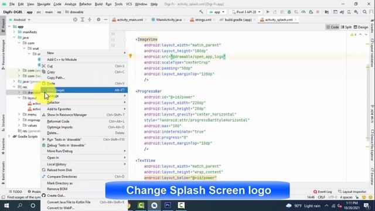Open Event Log from the status bar

tap(322, 192)
